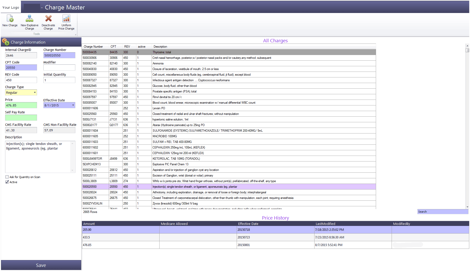Click the New Charge icon
The width and height of the screenshot is (470, 271).
(10, 19)
